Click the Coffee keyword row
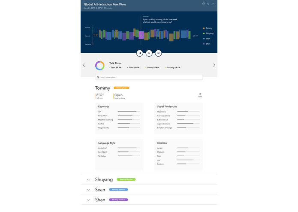This screenshot has width=298, height=212. [119, 124]
